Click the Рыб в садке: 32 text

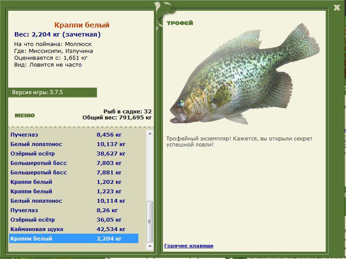click(128, 112)
